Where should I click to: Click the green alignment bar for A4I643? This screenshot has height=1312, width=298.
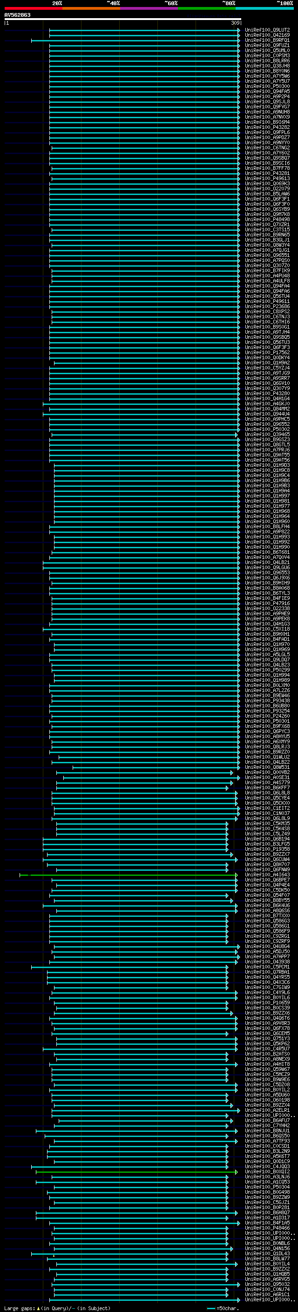coord(129,875)
